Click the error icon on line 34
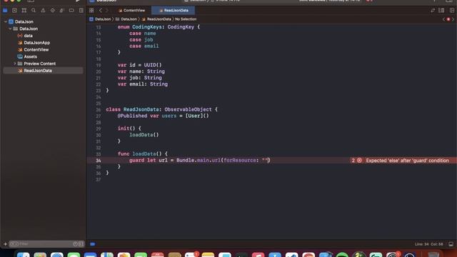457x257 pixels. (x=359, y=160)
